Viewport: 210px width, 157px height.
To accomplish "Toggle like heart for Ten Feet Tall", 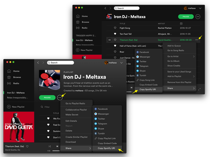I will point(115,34).
